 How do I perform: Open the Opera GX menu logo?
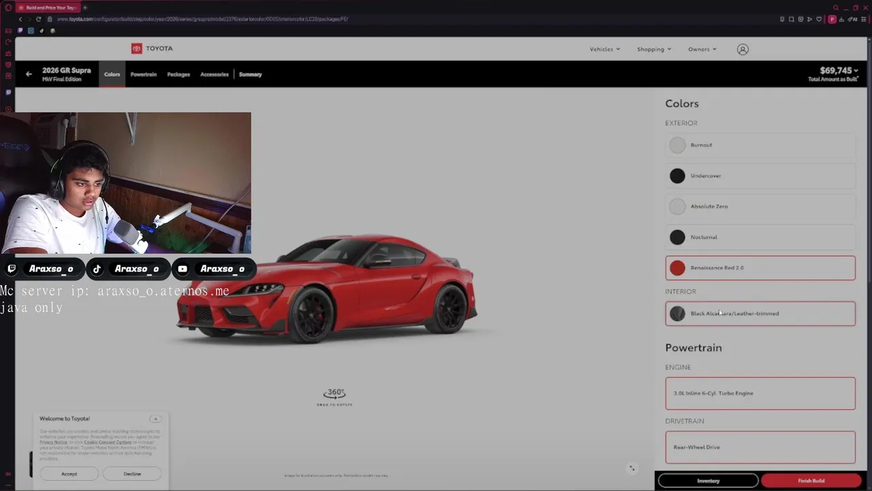8,8
